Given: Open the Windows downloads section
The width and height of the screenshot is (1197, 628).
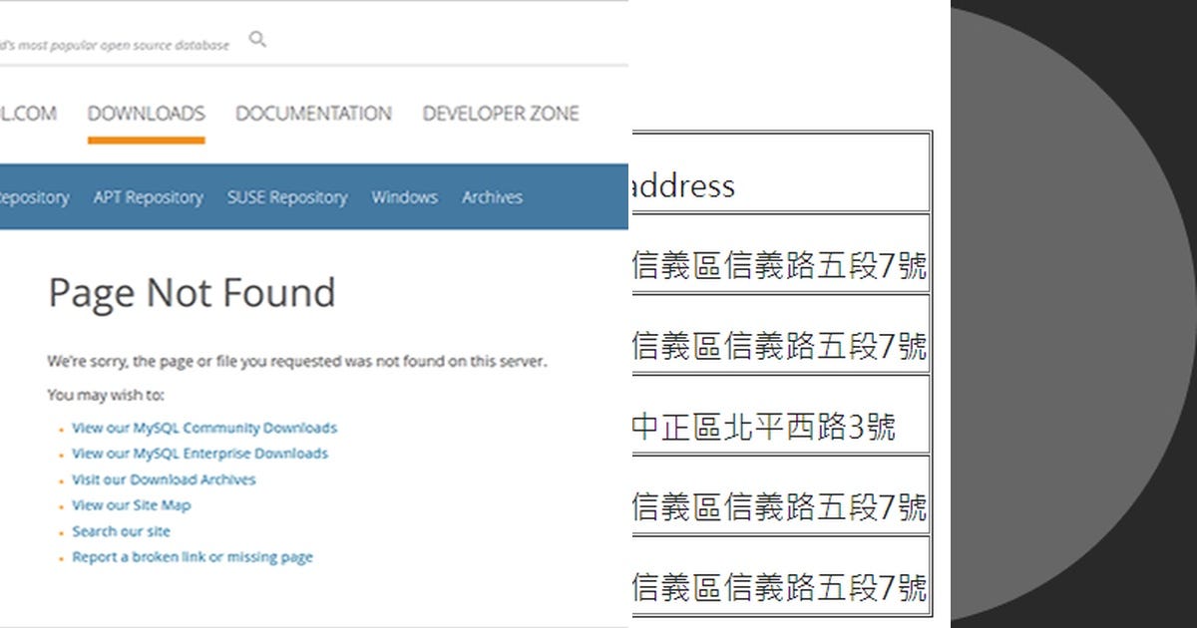Looking at the screenshot, I should (404, 197).
